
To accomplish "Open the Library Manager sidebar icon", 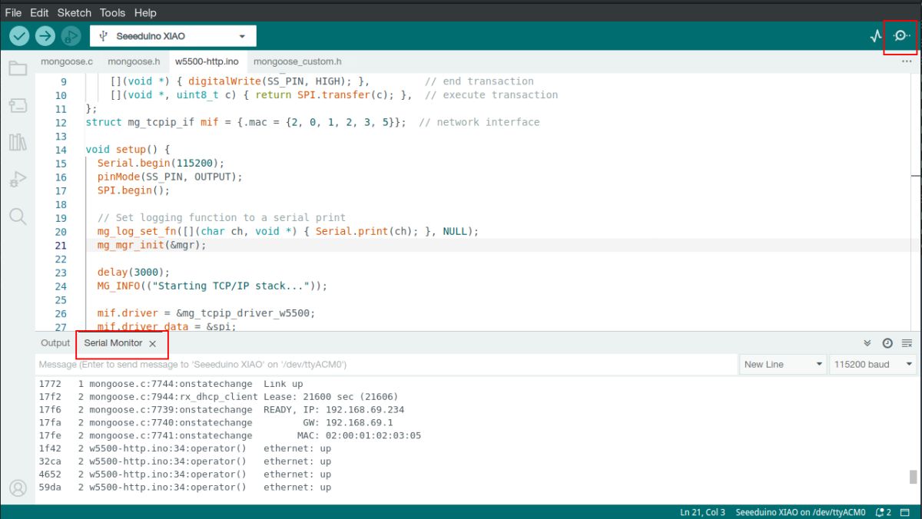I will click(18, 142).
